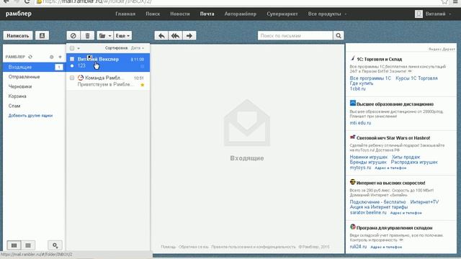
Task: Go to Поиск in top menu
Action: tap(153, 14)
